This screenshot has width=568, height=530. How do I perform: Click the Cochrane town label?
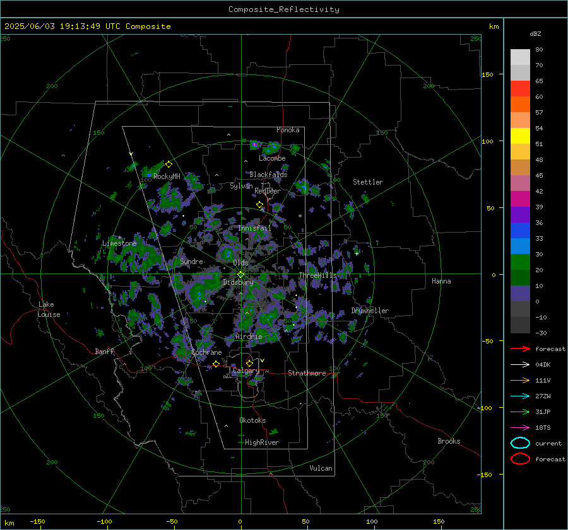pos(206,352)
